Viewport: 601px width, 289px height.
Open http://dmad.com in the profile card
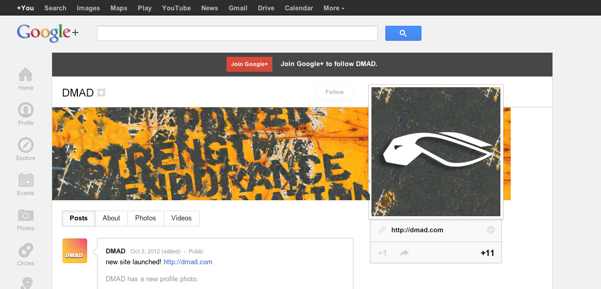click(x=417, y=230)
